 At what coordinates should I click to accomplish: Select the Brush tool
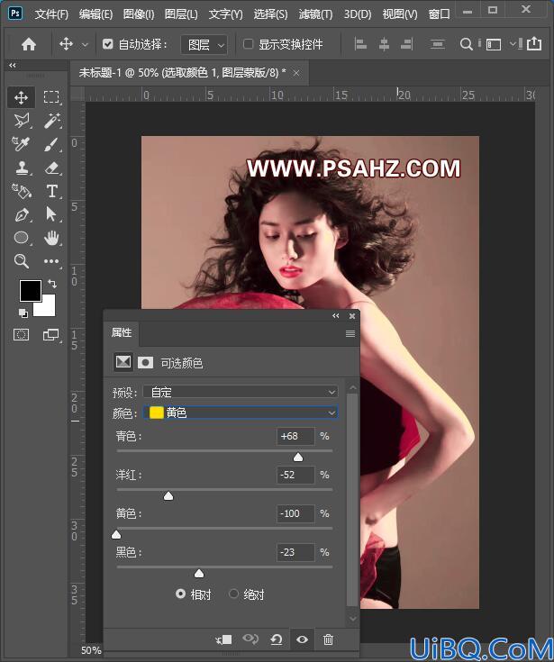51,144
